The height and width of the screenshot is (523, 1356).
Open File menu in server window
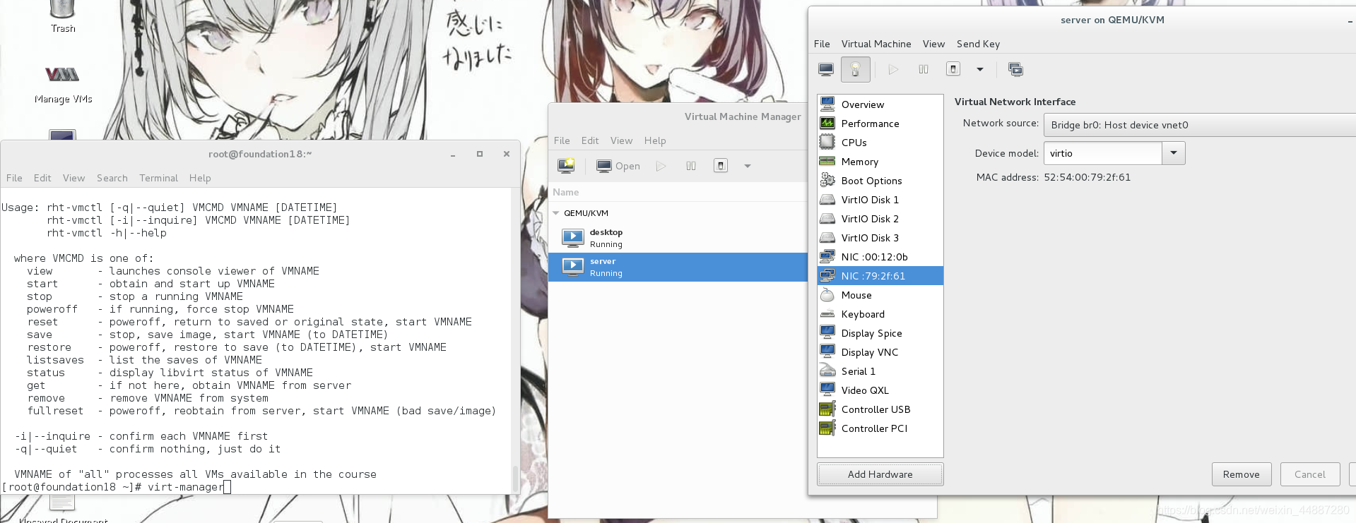822,44
